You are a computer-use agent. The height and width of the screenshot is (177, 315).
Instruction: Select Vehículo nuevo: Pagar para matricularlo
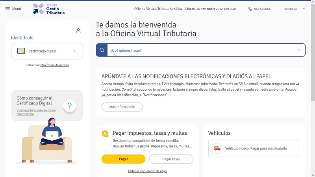pos(254,149)
